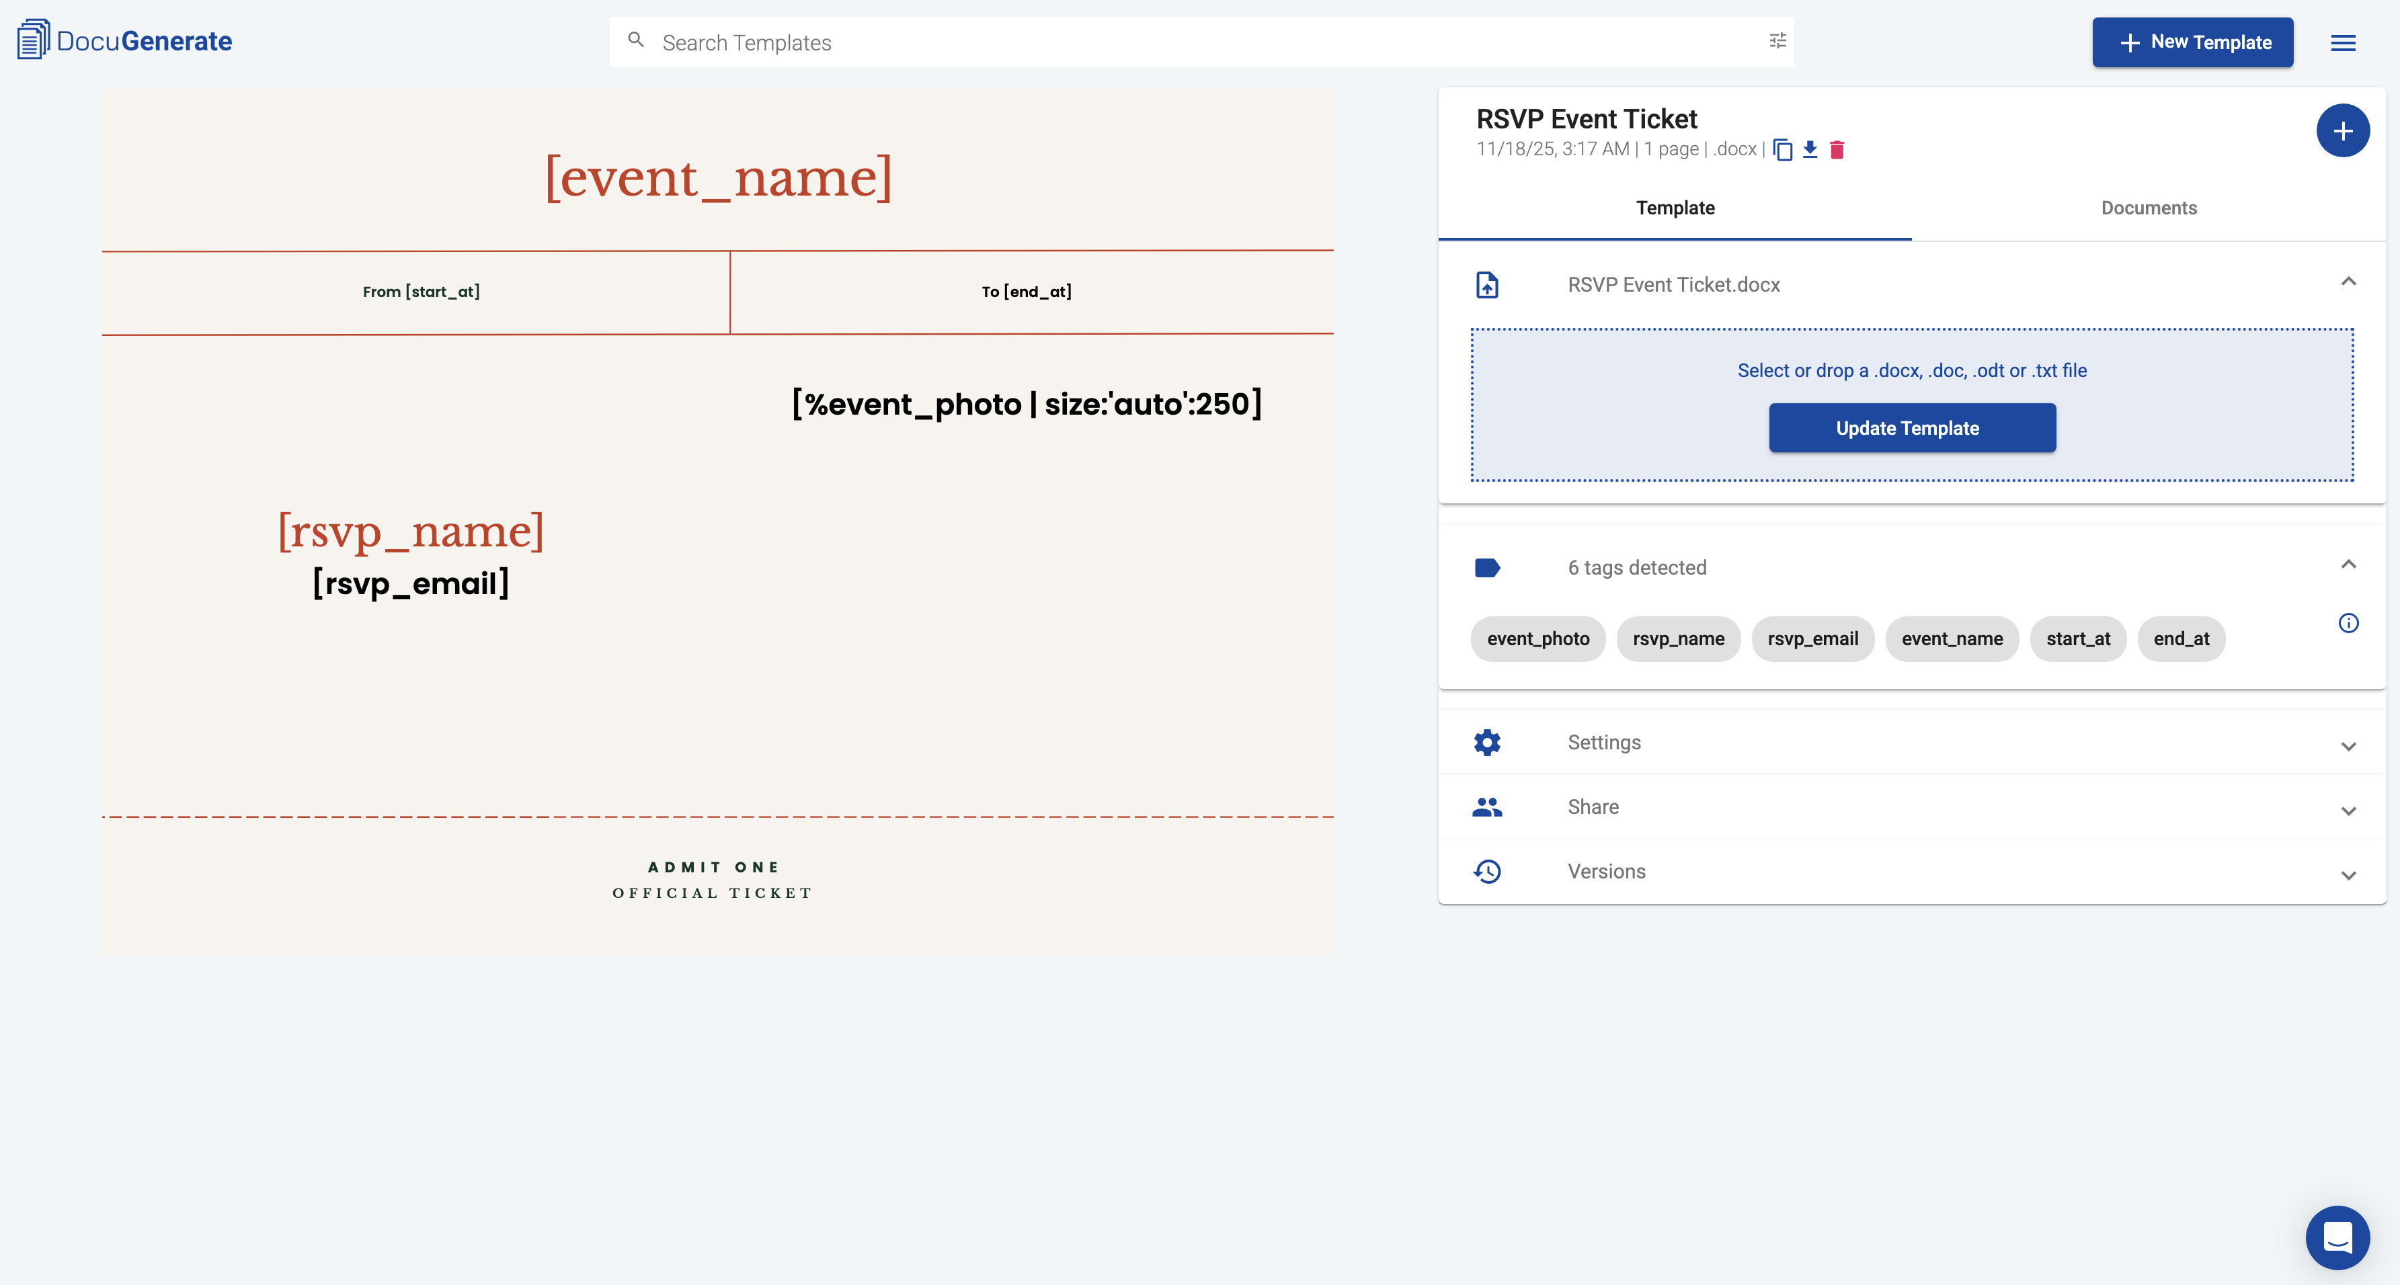This screenshot has height=1285, width=2400.
Task: Open search filter options in the search bar
Action: pos(1777,41)
